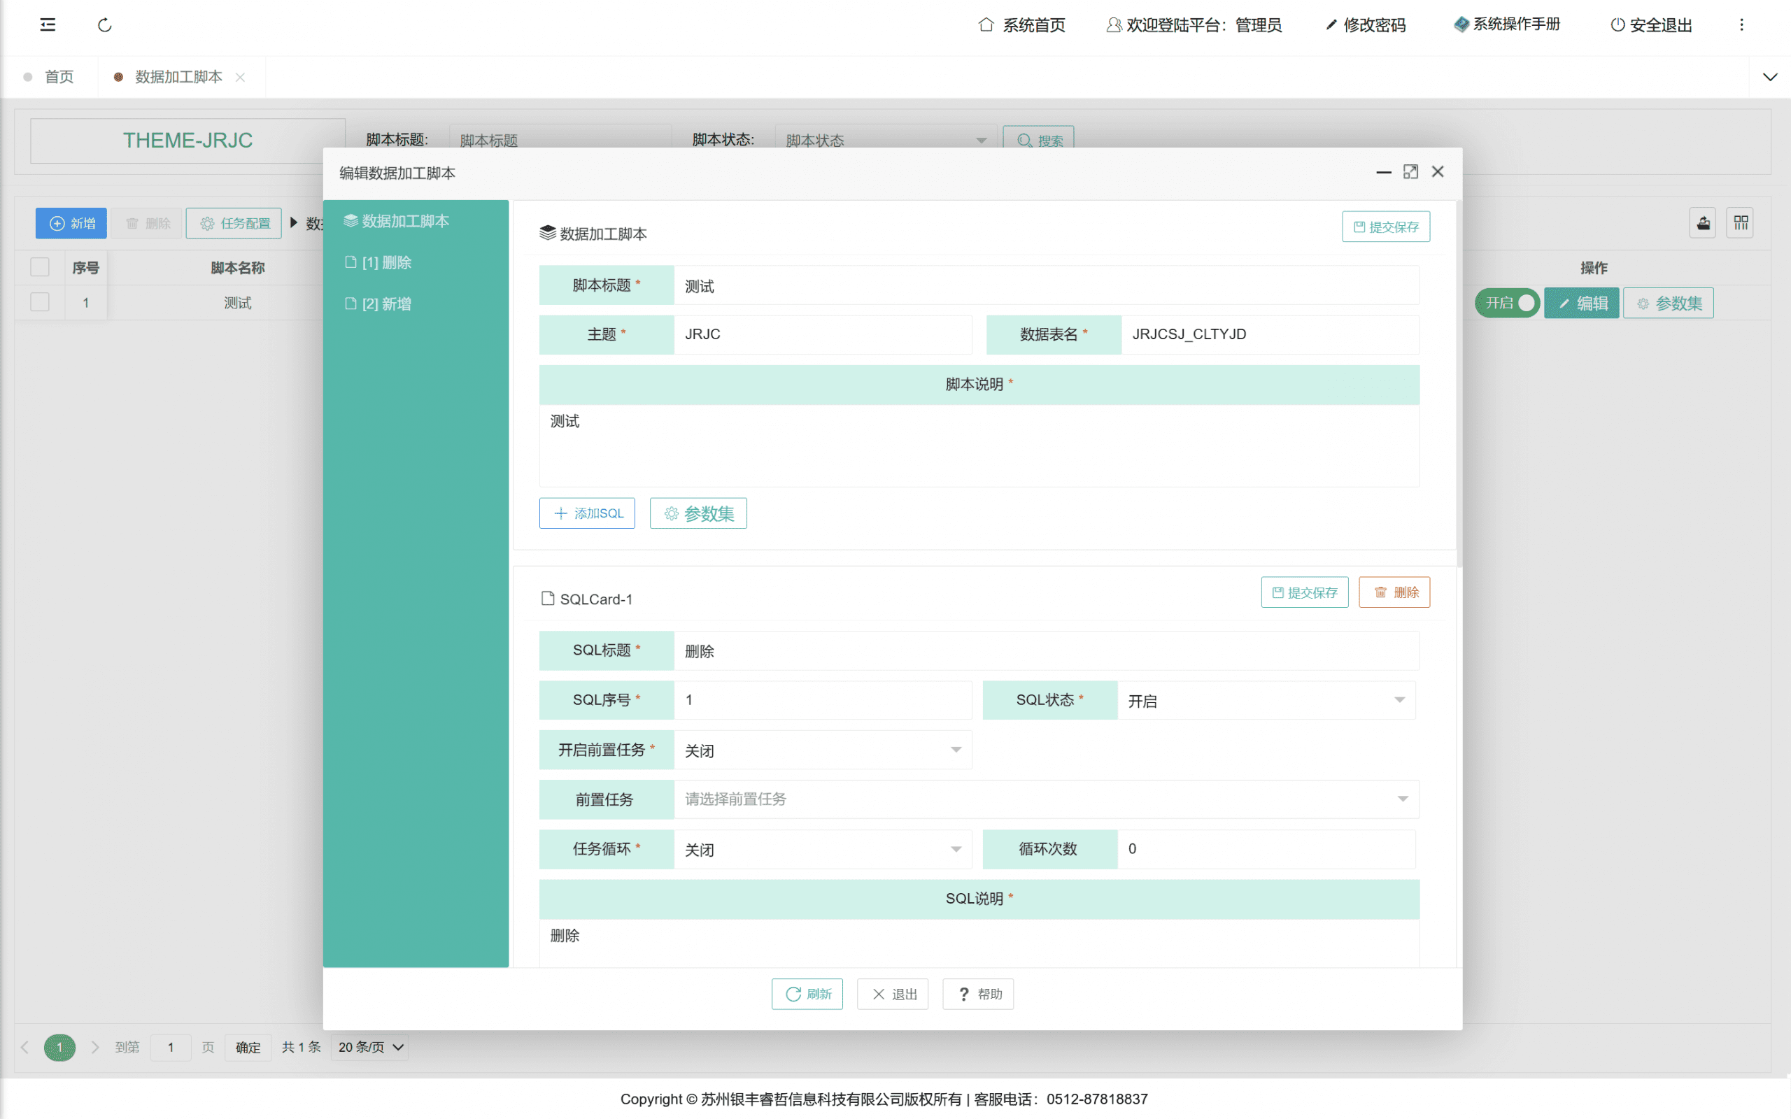This screenshot has width=1791, height=1119.
Task: Tick the select-all header checkbox
Action: tap(40, 267)
